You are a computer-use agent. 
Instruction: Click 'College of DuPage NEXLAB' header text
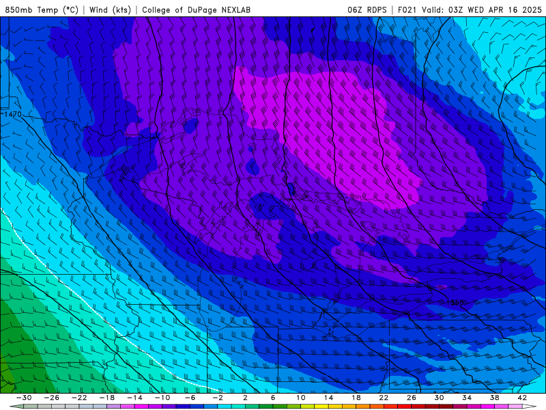click(x=196, y=10)
